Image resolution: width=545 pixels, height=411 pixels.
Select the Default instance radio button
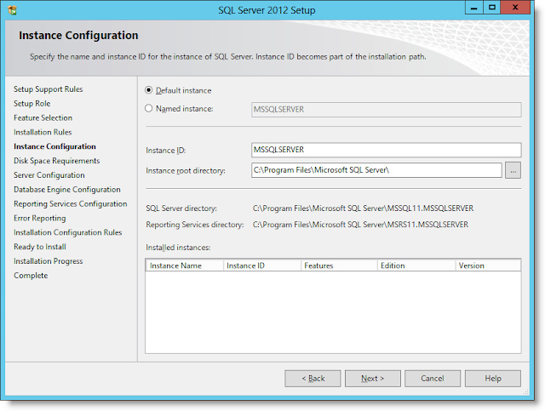tap(148, 90)
